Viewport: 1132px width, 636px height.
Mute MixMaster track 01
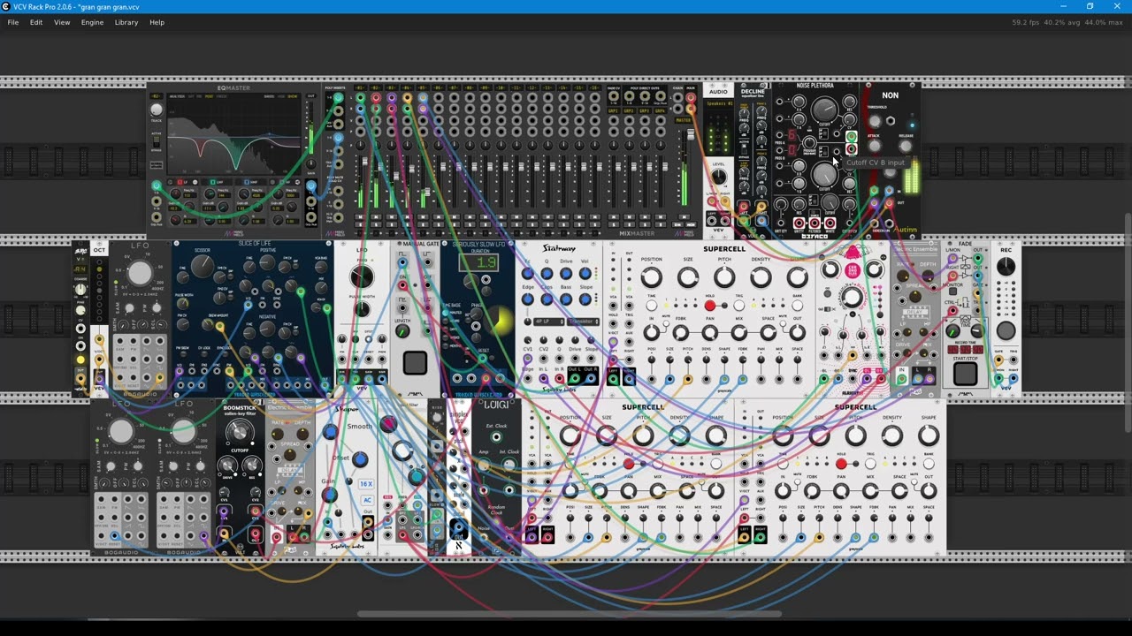360,216
